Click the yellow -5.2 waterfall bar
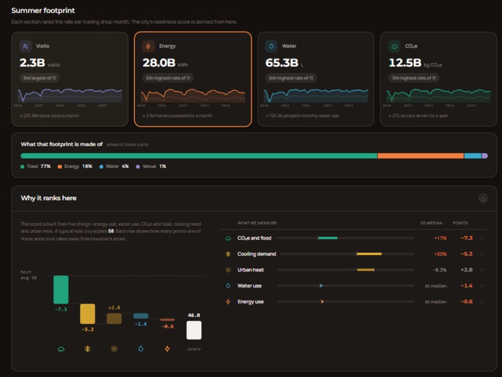 point(88,314)
